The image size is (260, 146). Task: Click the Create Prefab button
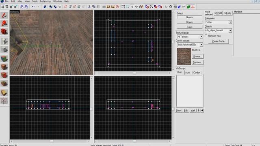[x=219, y=41]
